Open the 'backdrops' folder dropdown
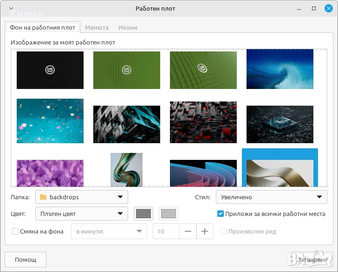This screenshot has width=338, height=272. 82,197
